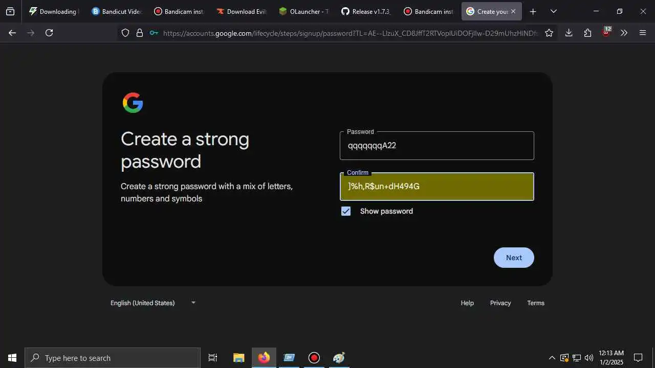655x368 pixels.
Task: Click the Google G logo
Action: (x=133, y=103)
